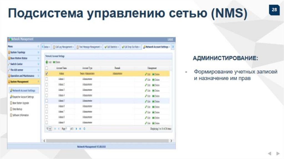Tick the checkbox for Admin 1
This screenshot has width=284, height=159.
47,79
